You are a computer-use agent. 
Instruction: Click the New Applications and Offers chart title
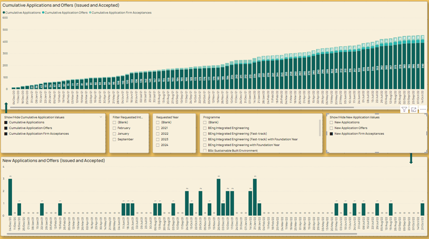(54, 161)
